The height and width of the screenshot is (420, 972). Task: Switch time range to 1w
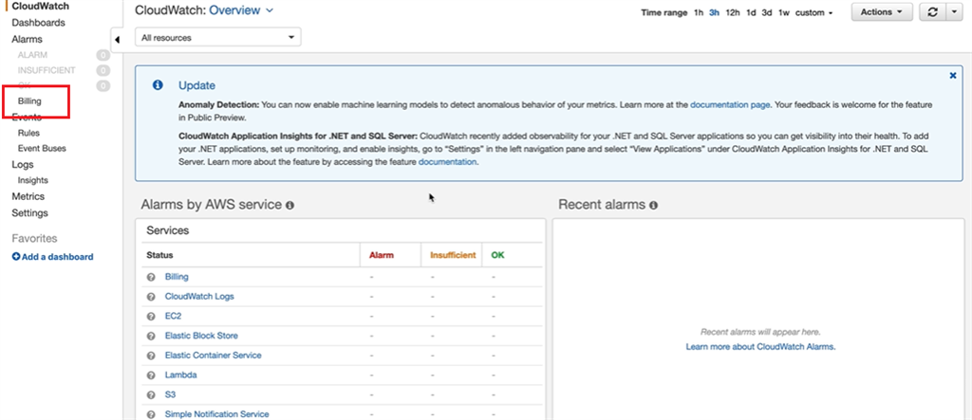point(784,13)
